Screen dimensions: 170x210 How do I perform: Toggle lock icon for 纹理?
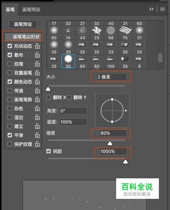[37, 64]
